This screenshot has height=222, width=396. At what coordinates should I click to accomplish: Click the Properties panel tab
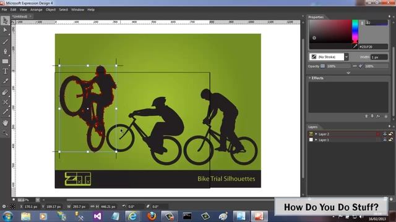[316, 17]
